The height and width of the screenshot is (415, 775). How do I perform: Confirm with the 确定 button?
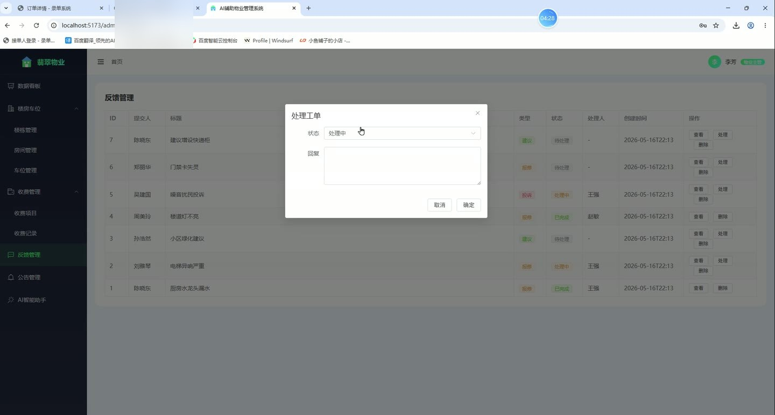point(469,205)
